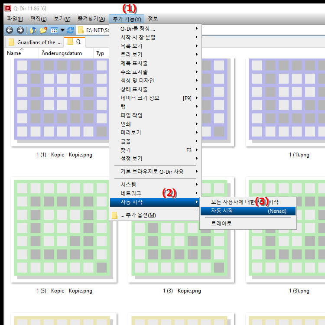Screen dimensions: 325x325
Task: Open the 설정 보기 submenu
Action: [155, 159]
